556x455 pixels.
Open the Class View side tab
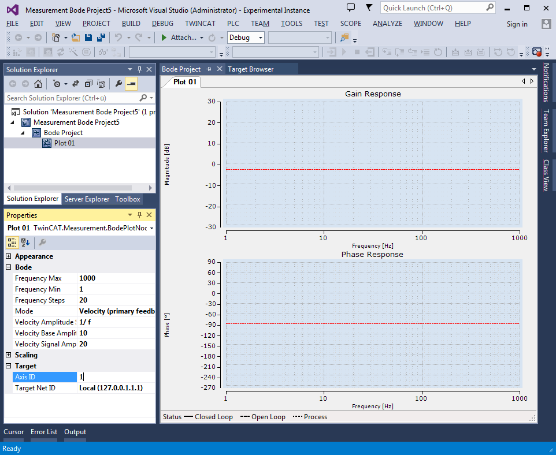(546, 176)
